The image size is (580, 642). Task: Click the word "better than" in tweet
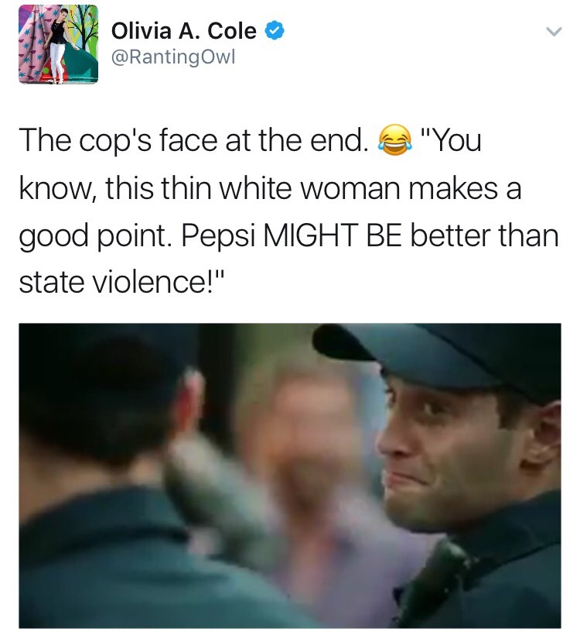click(485, 235)
